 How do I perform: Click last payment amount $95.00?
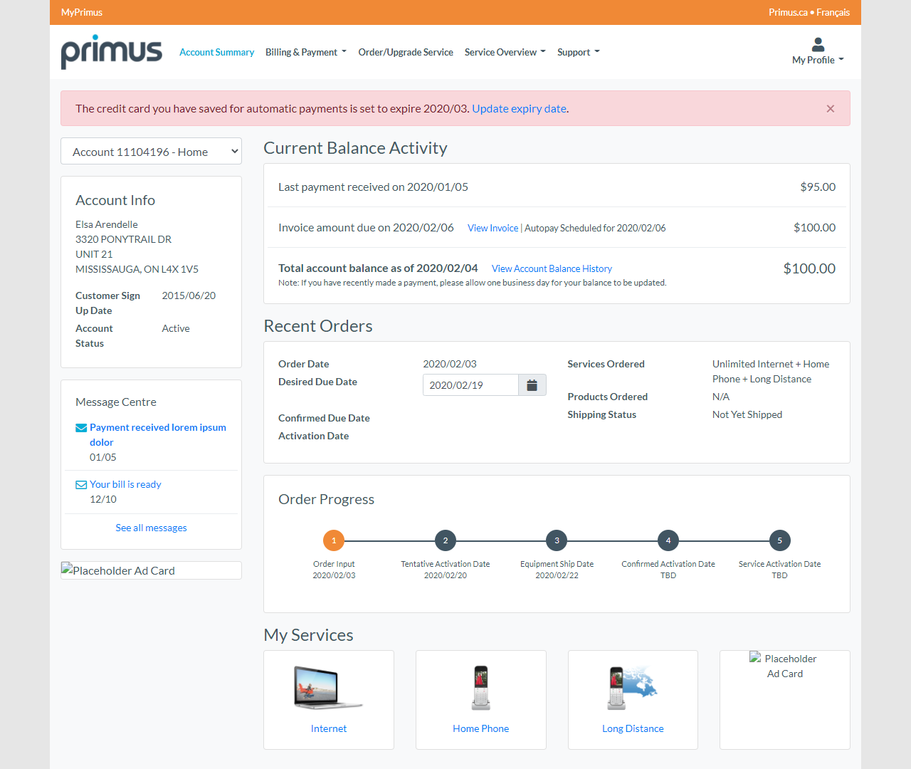pyautogui.click(x=818, y=187)
